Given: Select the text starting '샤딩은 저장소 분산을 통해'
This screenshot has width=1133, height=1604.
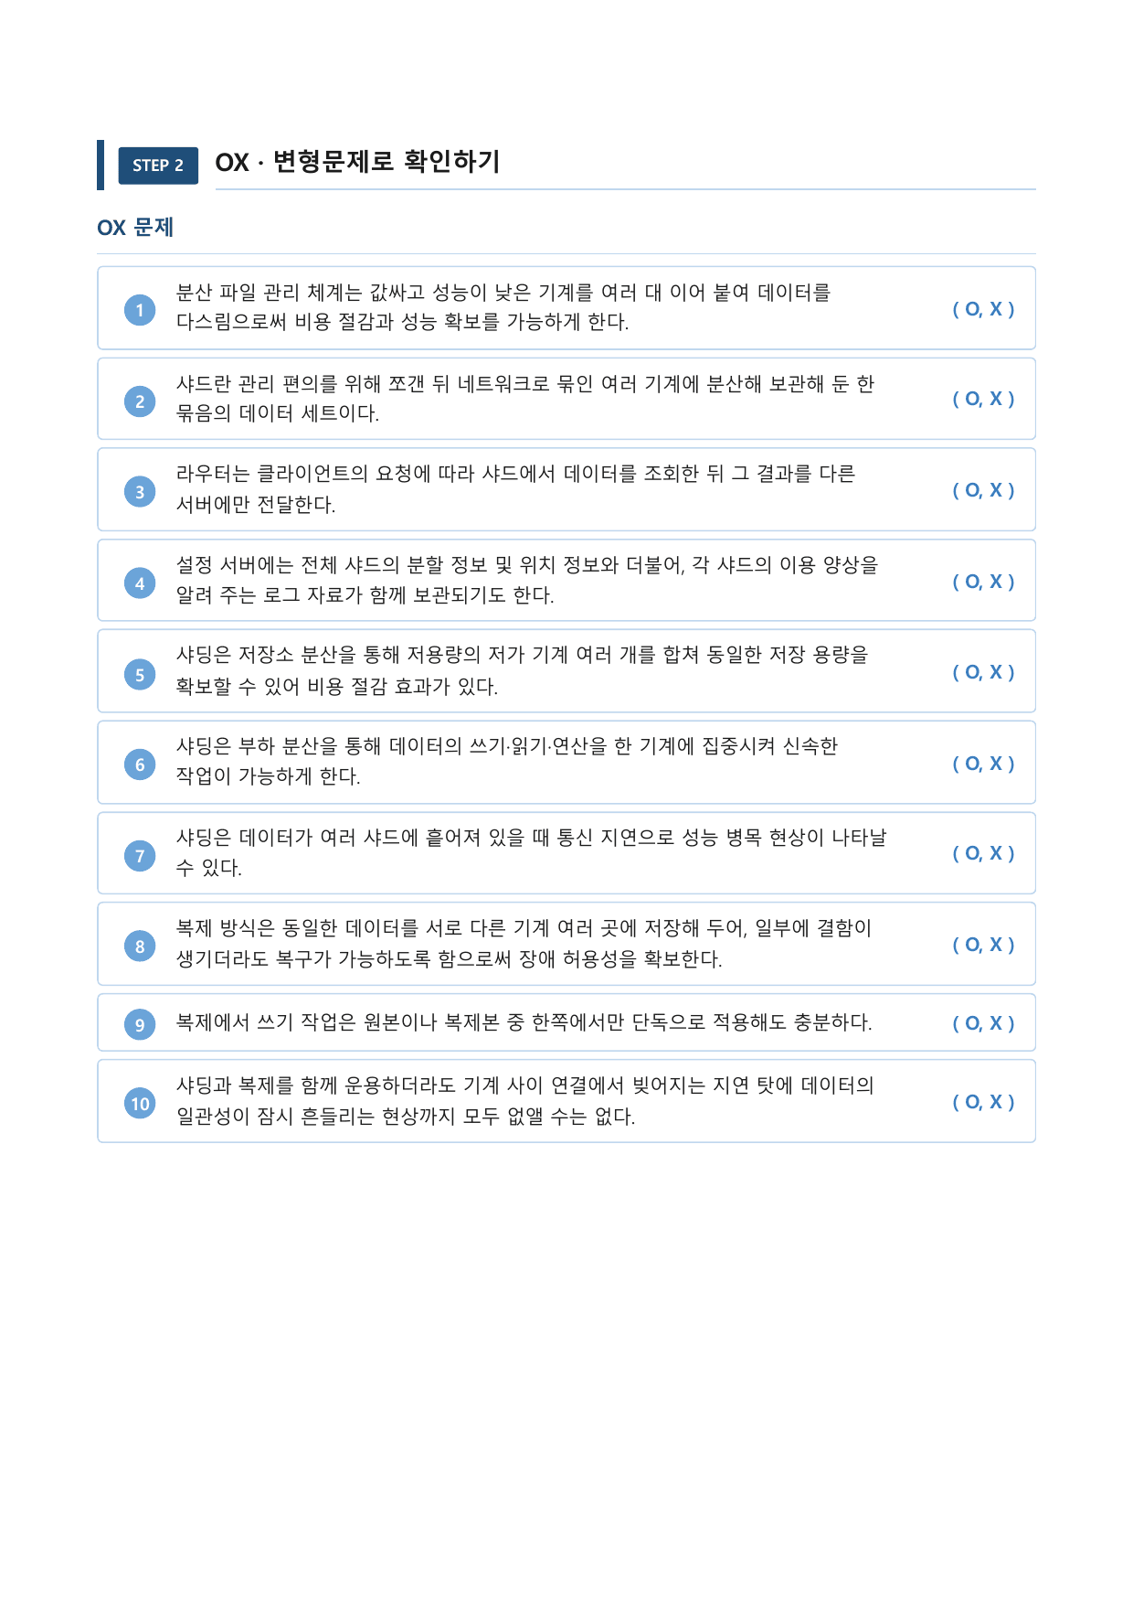Looking at the screenshot, I should tap(522, 670).
